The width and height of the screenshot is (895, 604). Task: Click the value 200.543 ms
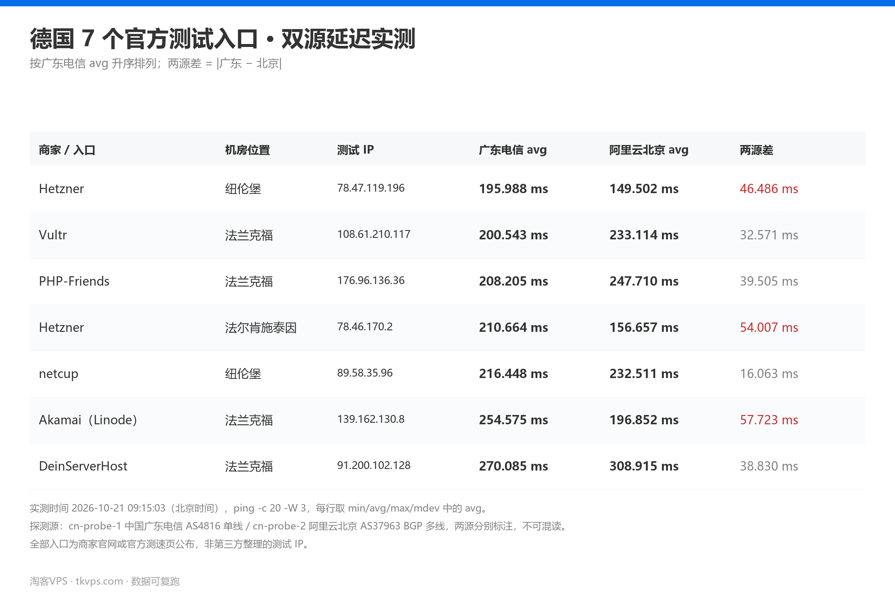coord(514,235)
